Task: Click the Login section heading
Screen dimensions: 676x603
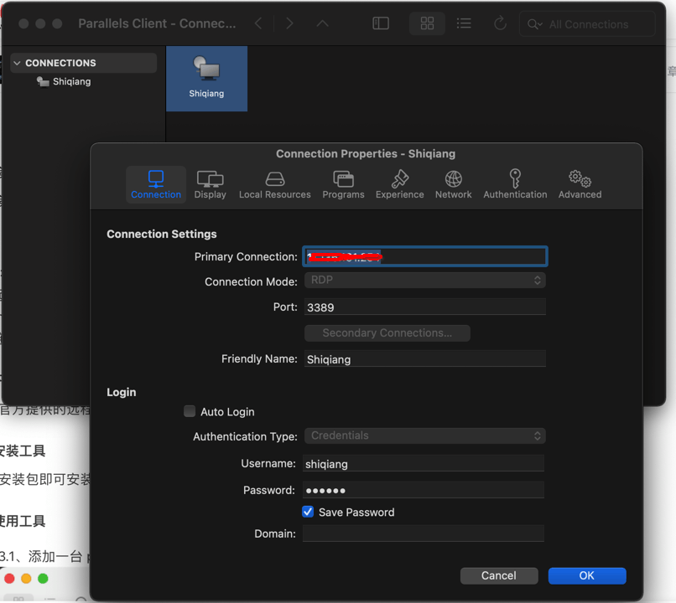Action: (x=121, y=392)
